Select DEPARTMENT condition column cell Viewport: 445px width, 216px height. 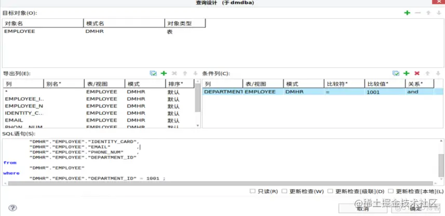223,92
